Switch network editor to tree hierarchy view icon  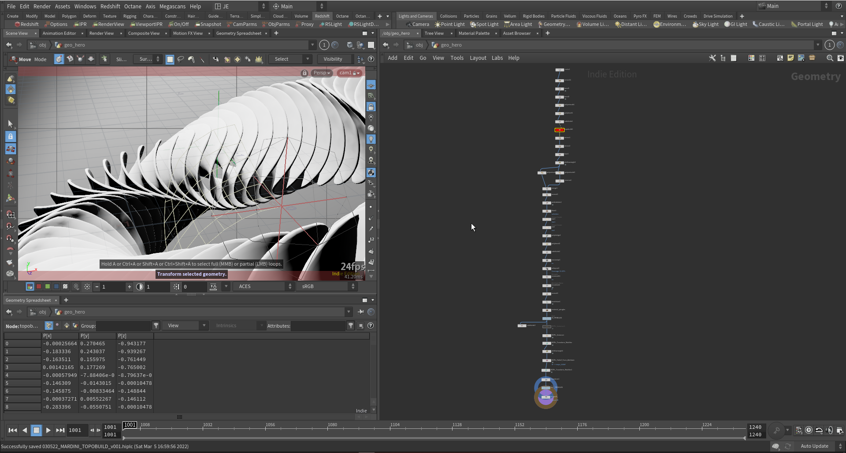723,58
